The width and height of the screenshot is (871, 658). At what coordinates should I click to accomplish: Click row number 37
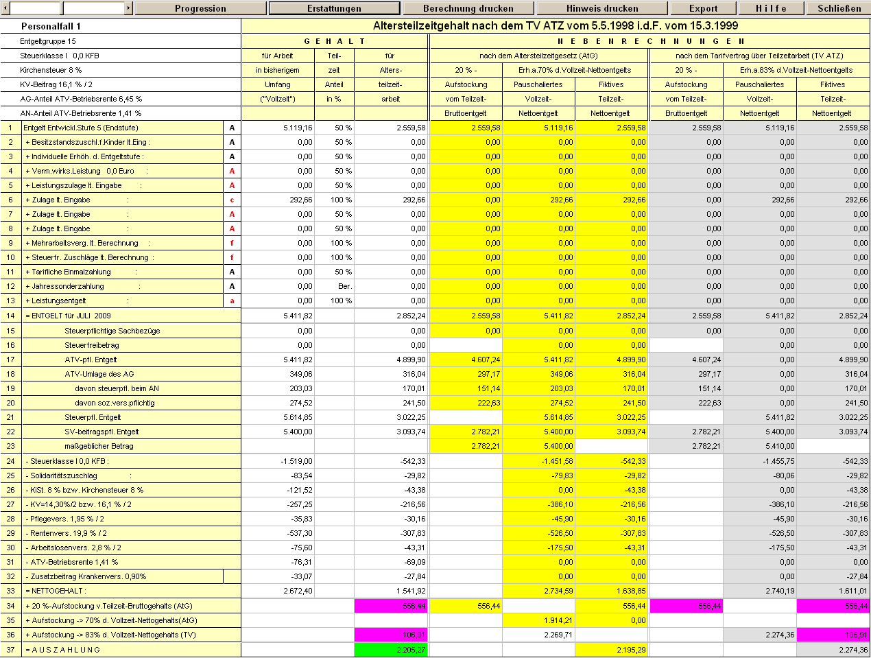pyautogui.click(x=11, y=650)
